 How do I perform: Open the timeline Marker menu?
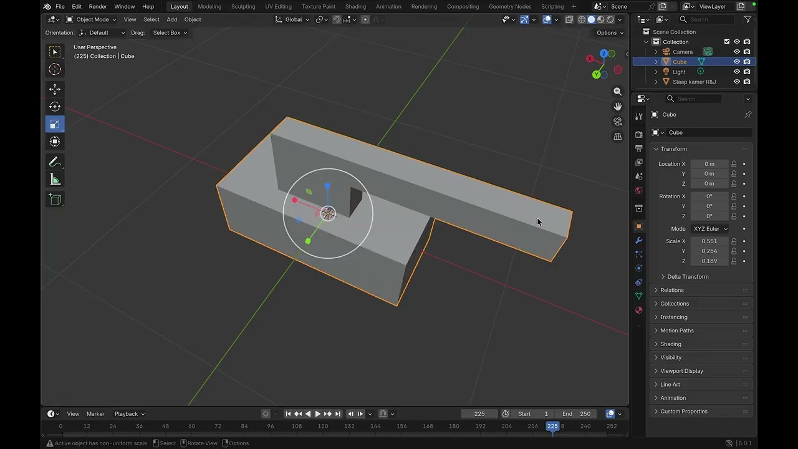pos(95,414)
